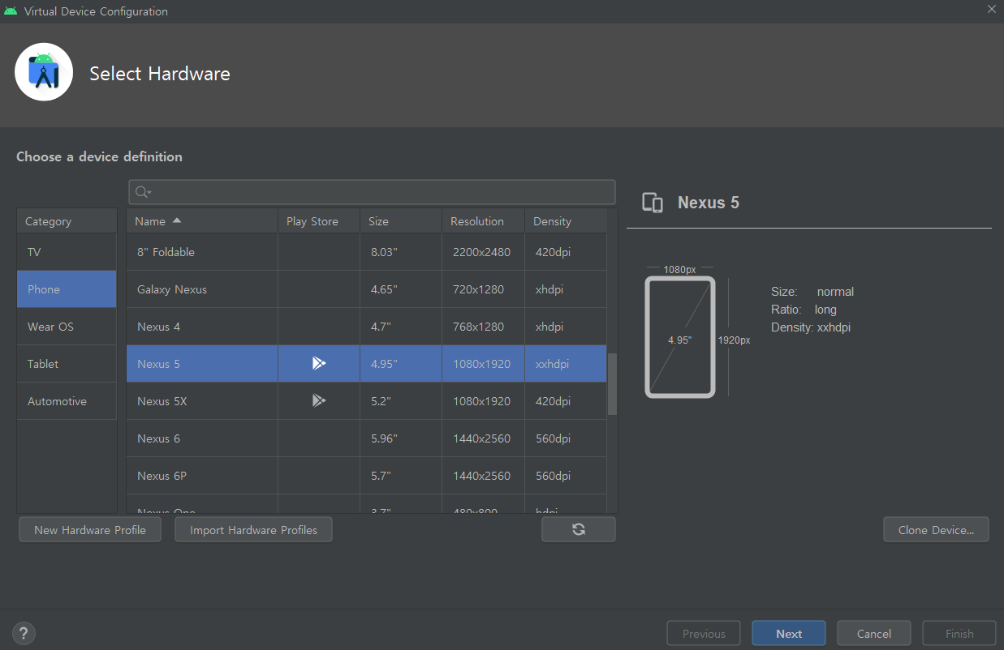Sort devices by the Size column header

[x=401, y=221]
